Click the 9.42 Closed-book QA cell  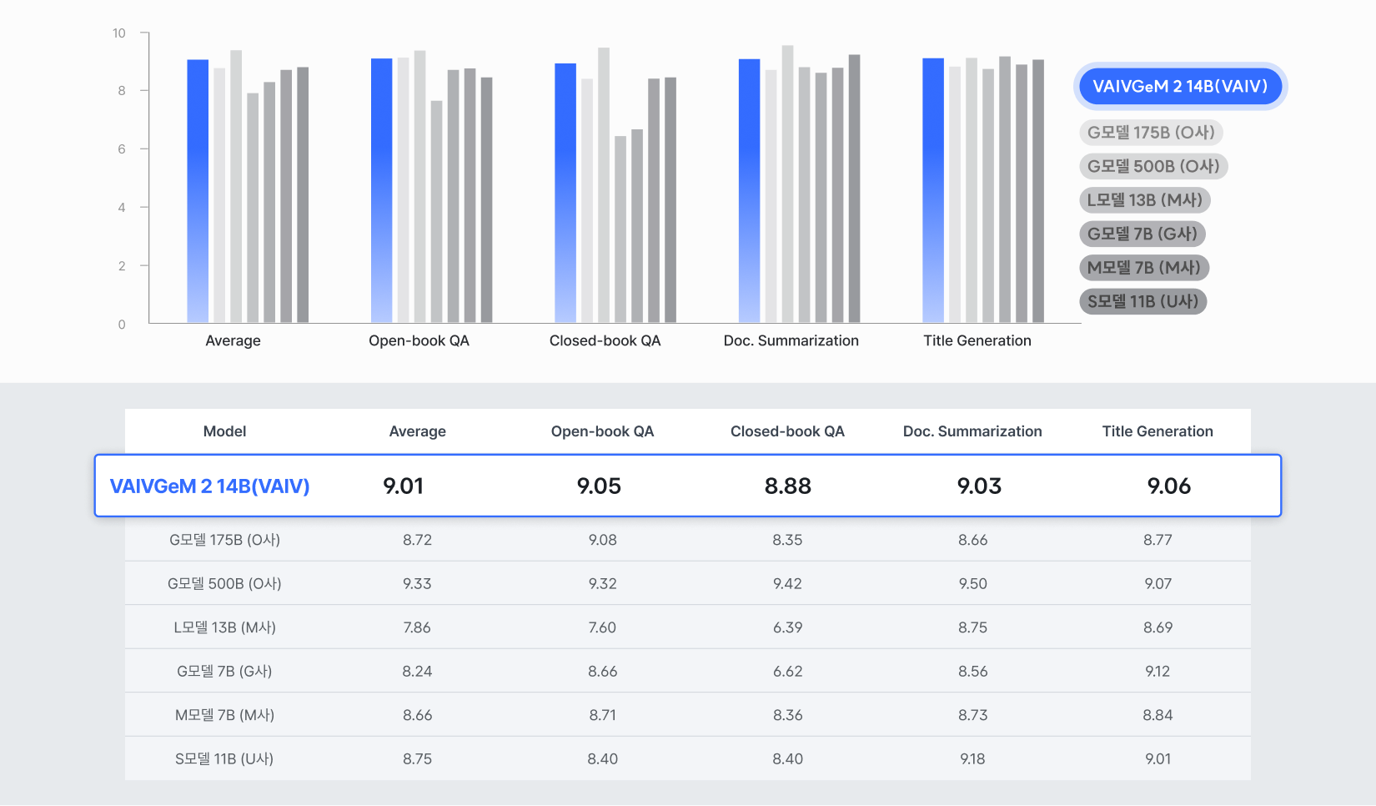[787, 584]
